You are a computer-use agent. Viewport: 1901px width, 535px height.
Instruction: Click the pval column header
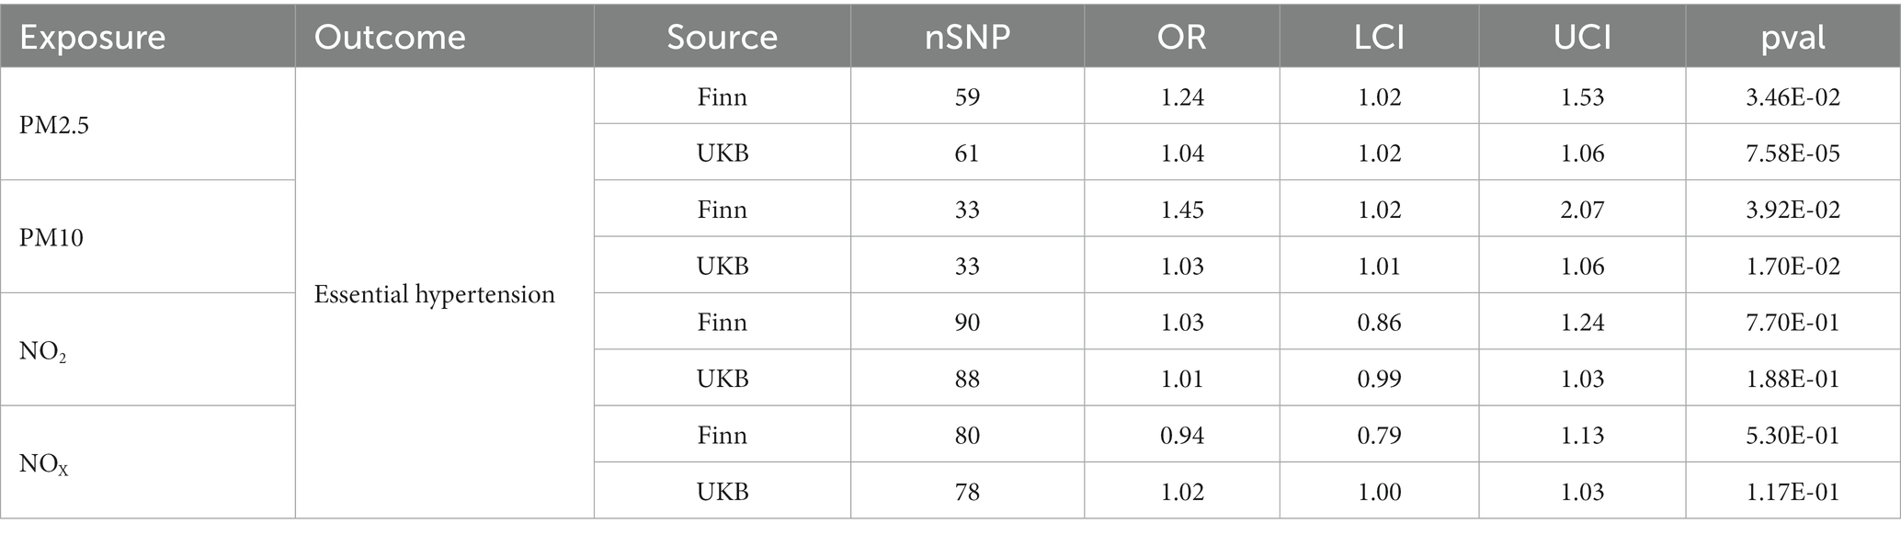pyautogui.click(x=1793, y=38)
